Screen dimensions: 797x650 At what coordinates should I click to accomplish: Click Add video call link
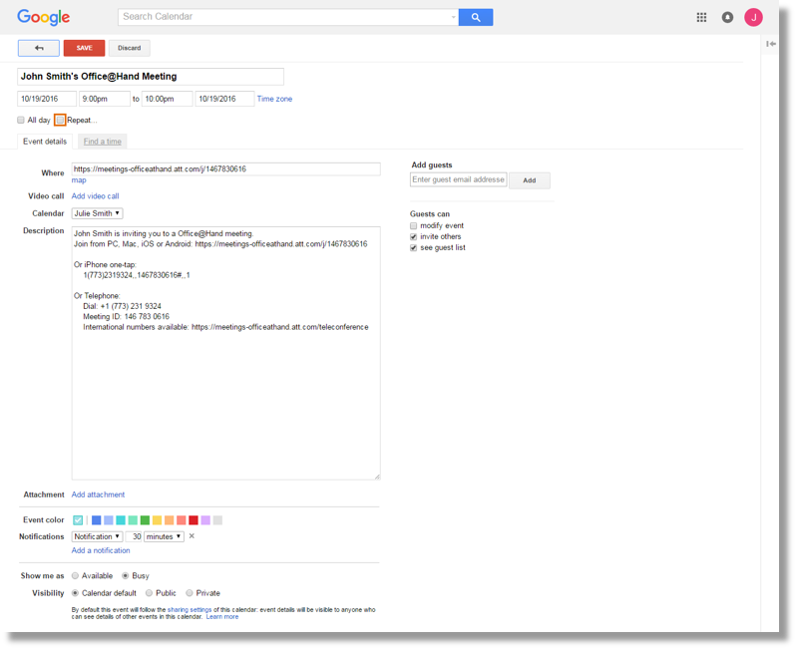95,196
